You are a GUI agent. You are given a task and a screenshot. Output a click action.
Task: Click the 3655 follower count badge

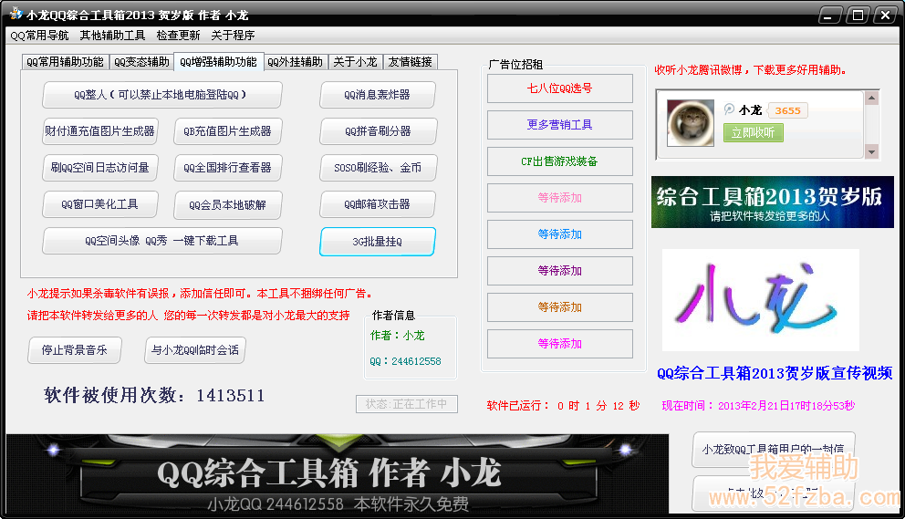tap(788, 111)
